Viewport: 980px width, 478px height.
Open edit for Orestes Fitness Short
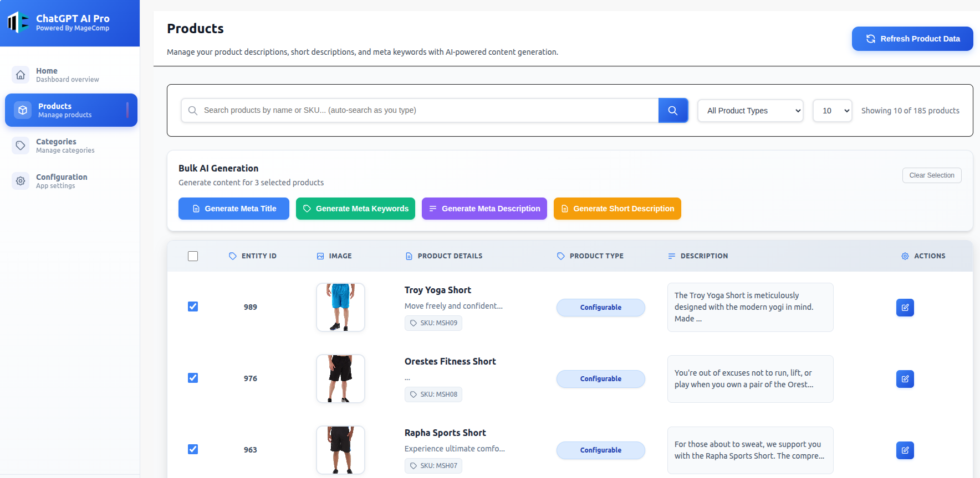point(905,379)
